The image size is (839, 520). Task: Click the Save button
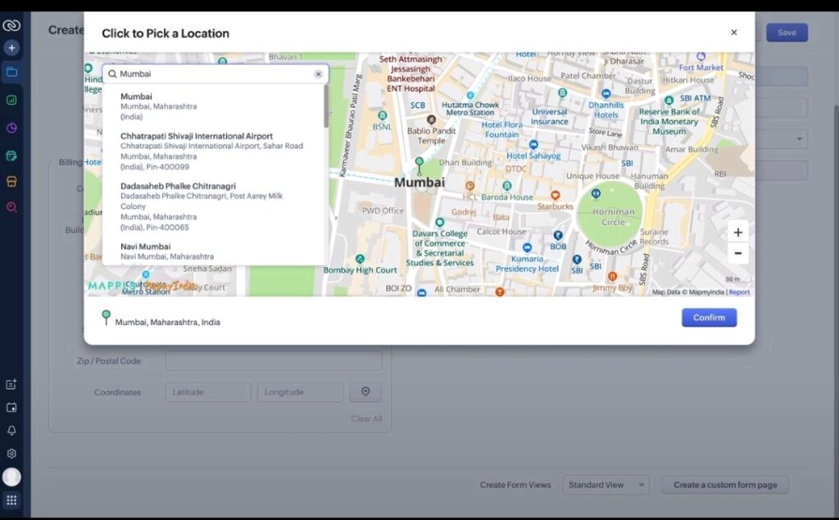(x=787, y=33)
